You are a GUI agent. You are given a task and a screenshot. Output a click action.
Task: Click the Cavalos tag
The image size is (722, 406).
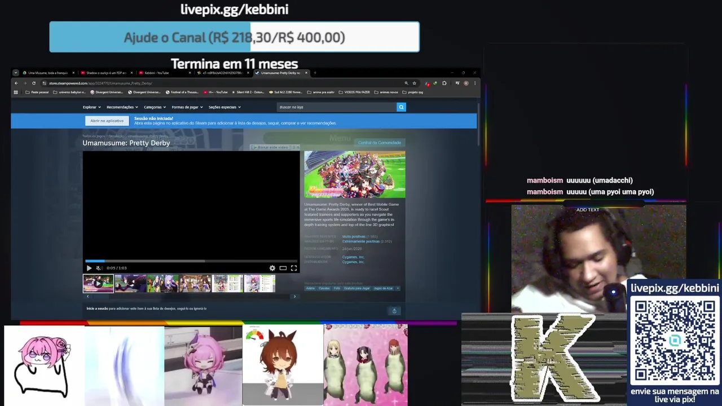click(x=324, y=288)
